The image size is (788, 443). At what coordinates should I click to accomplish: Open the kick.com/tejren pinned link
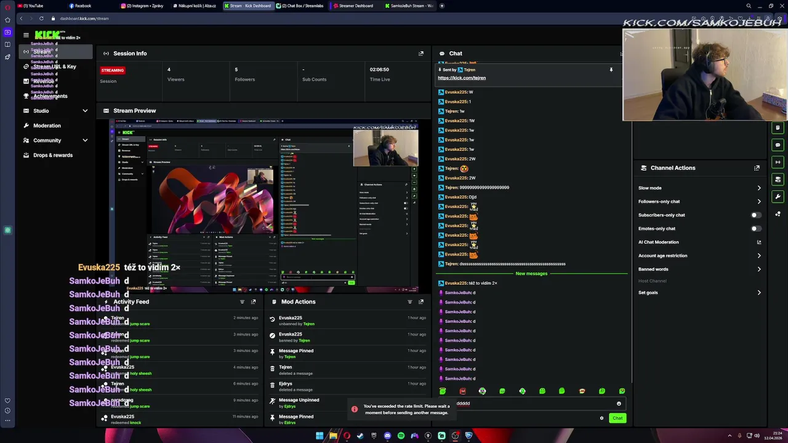coord(462,78)
